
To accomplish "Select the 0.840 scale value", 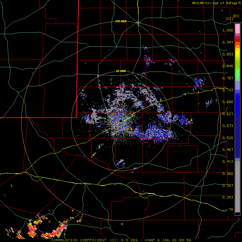I will click(228, 66).
